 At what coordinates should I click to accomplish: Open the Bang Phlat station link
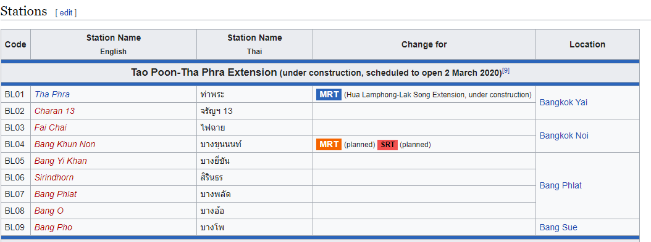[56, 194]
